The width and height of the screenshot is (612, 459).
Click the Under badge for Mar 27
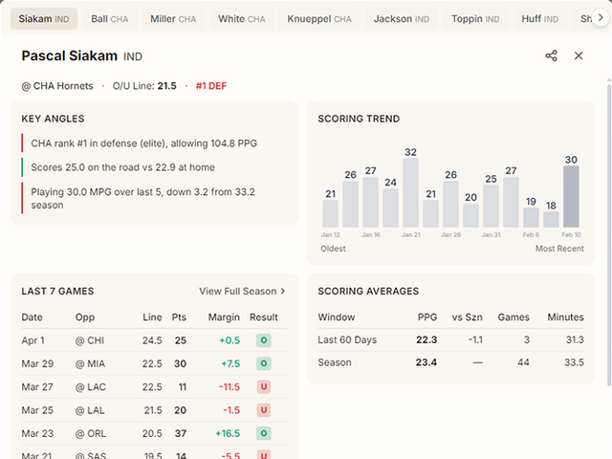click(x=264, y=386)
